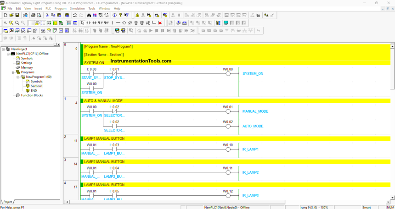This screenshot has height=209, width=395.
Task: Click the IR_LAMP1 coil W0.10
Action: [228, 149]
